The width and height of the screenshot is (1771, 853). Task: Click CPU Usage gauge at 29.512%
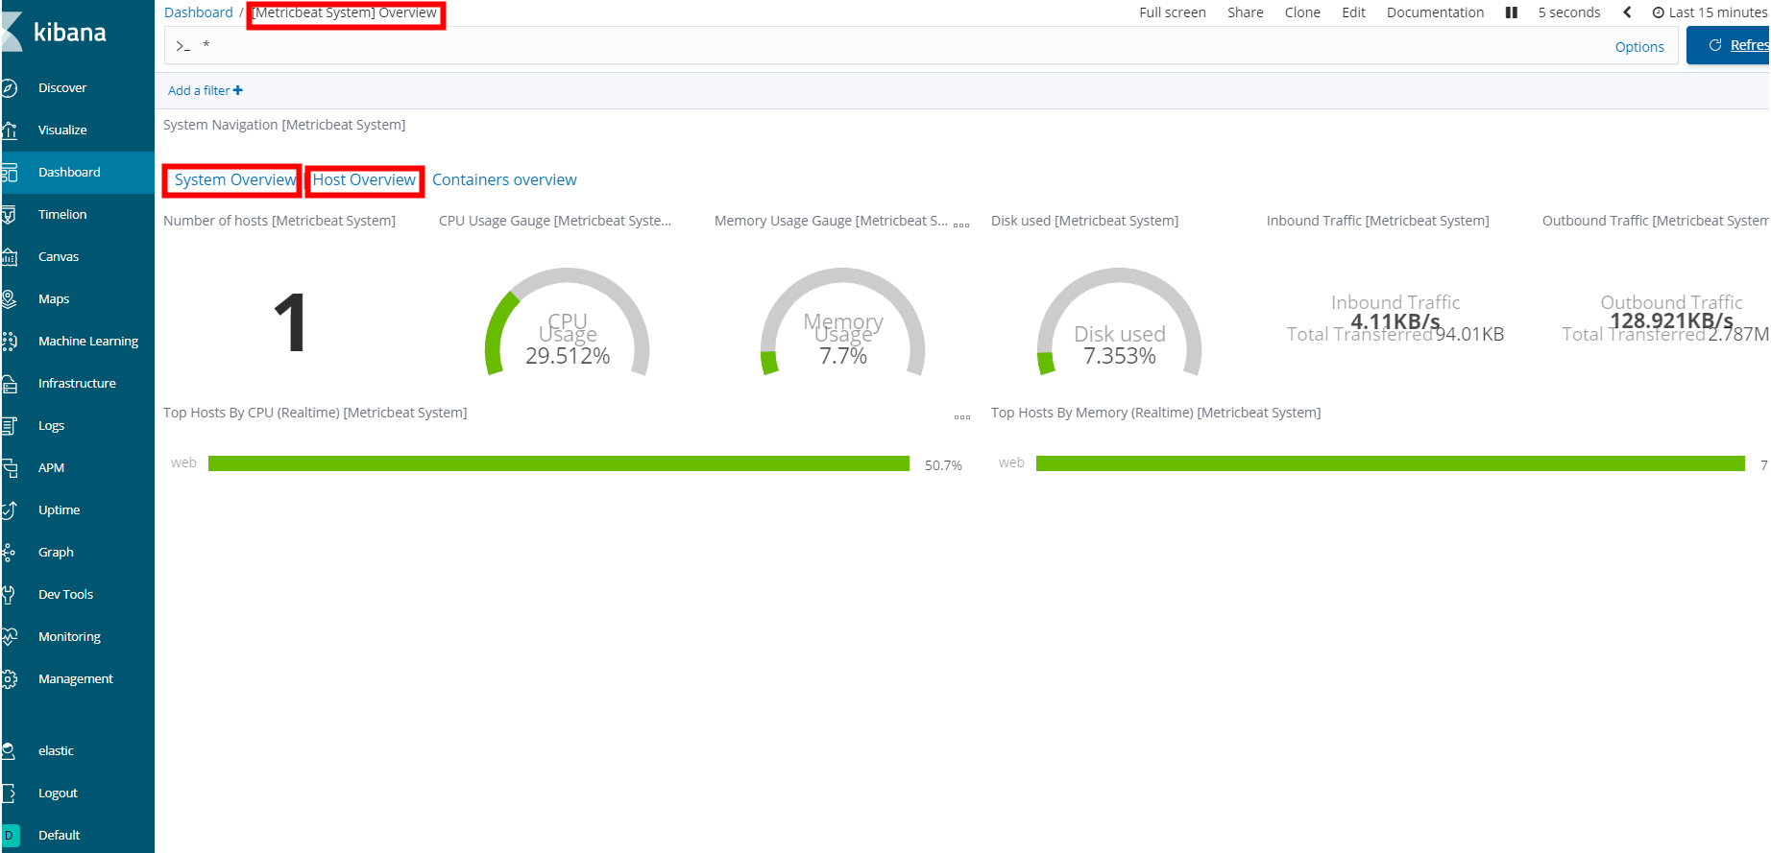[x=568, y=322]
